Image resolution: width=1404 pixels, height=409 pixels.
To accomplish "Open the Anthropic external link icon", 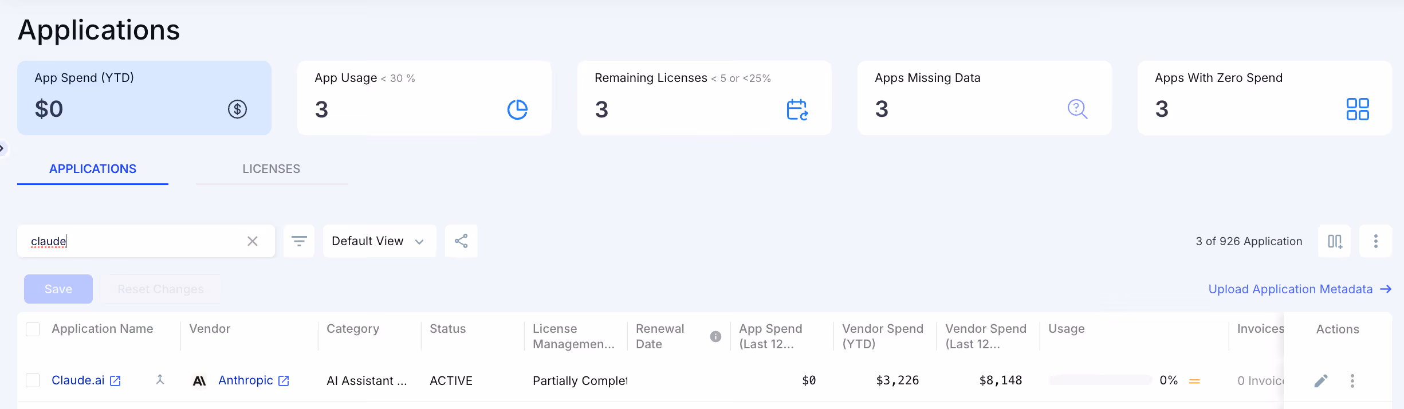I will 284,381.
